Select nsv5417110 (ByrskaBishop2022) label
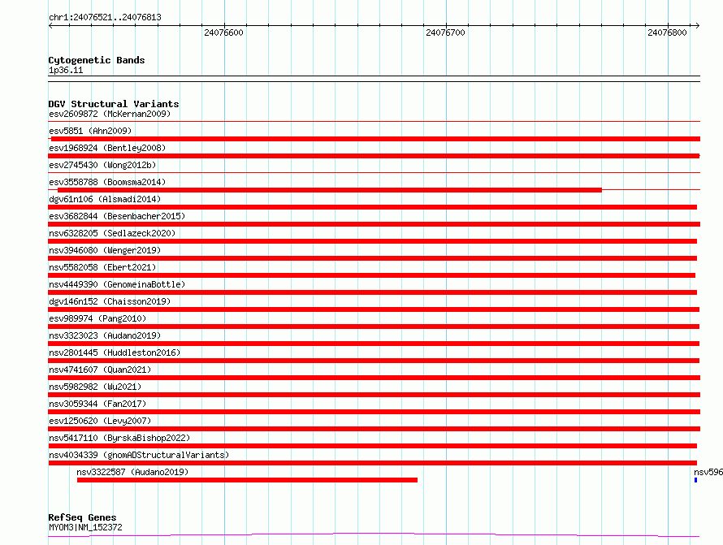The image size is (723, 545). point(119,438)
